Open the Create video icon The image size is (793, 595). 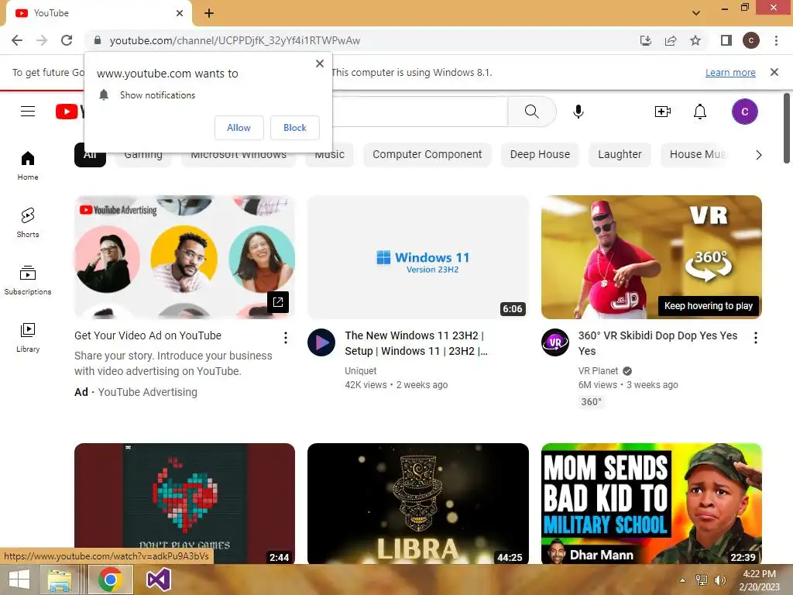click(x=663, y=112)
